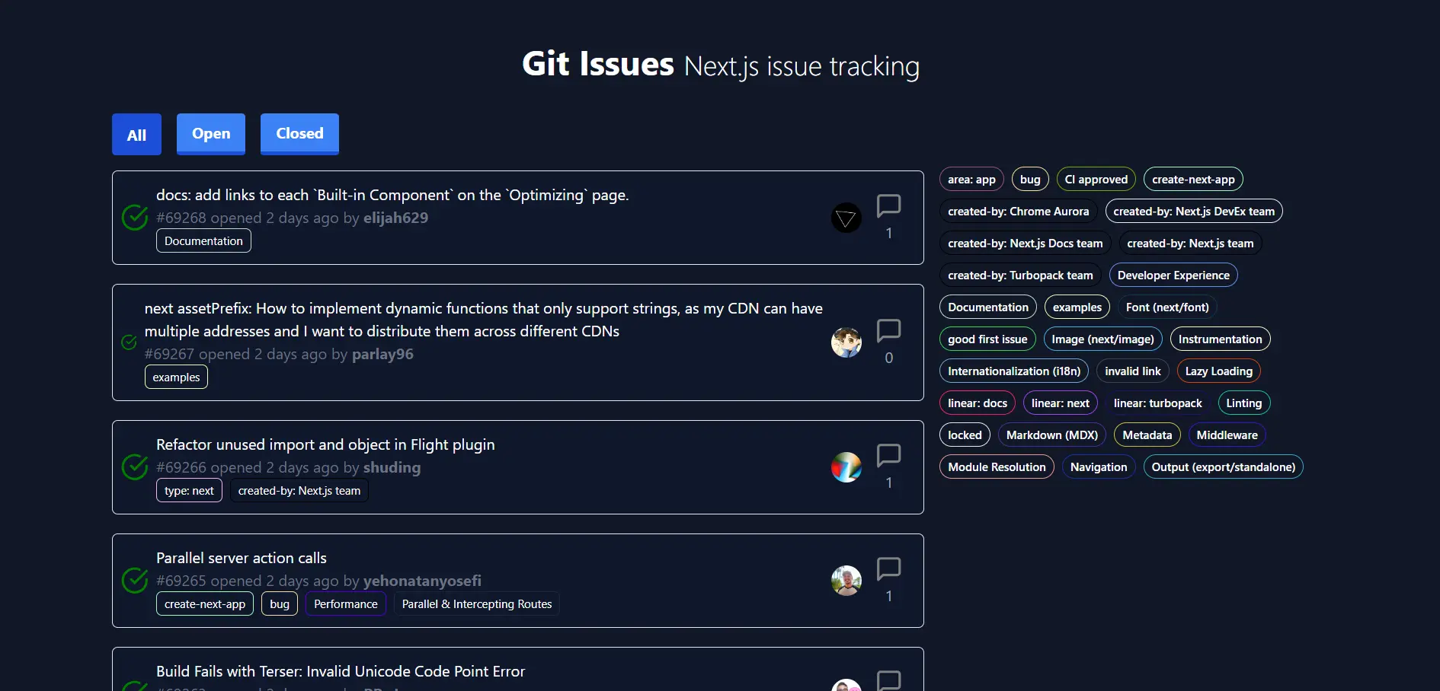Image resolution: width=1440 pixels, height=691 pixels.
Task: Filter by 'area: app' label in sidebar
Action: click(x=971, y=180)
